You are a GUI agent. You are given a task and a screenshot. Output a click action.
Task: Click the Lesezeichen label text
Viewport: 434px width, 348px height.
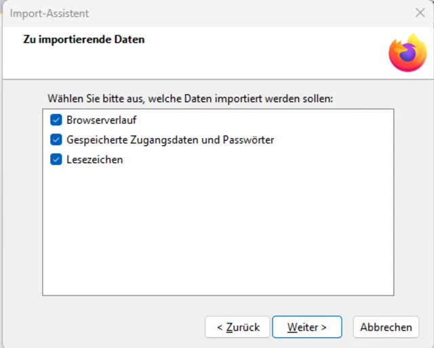tap(94, 160)
